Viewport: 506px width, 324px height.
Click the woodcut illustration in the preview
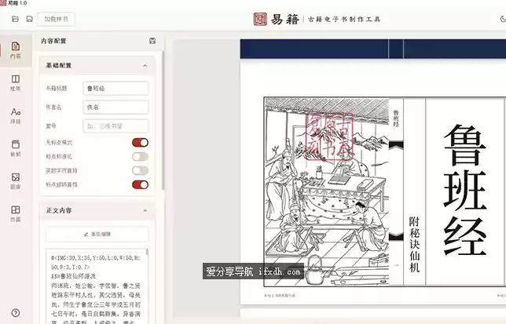[327, 191]
